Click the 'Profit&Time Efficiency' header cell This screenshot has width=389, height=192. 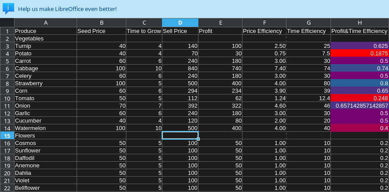[360, 31]
